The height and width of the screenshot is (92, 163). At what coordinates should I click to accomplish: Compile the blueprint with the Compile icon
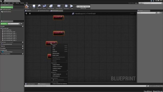[x=27, y=6]
